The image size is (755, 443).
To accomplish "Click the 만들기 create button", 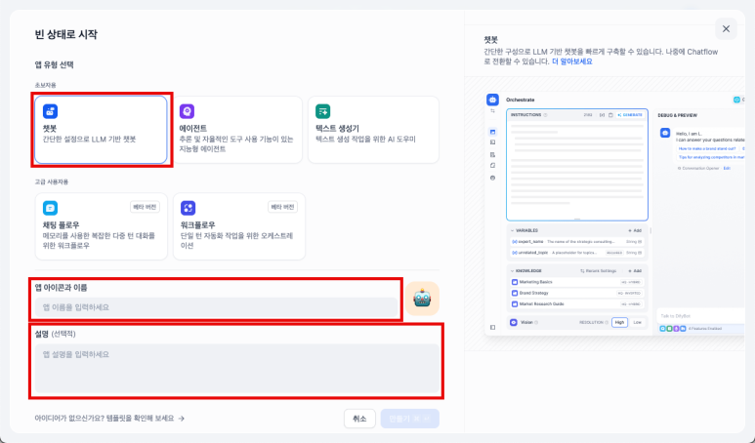I will [x=410, y=419].
